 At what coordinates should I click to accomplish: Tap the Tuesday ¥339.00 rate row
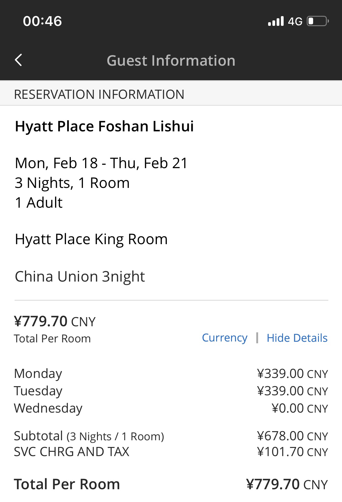(x=171, y=391)
